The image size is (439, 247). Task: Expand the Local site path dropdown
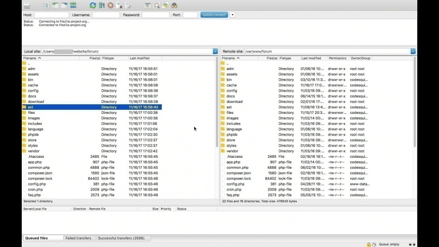coord(215,51)
